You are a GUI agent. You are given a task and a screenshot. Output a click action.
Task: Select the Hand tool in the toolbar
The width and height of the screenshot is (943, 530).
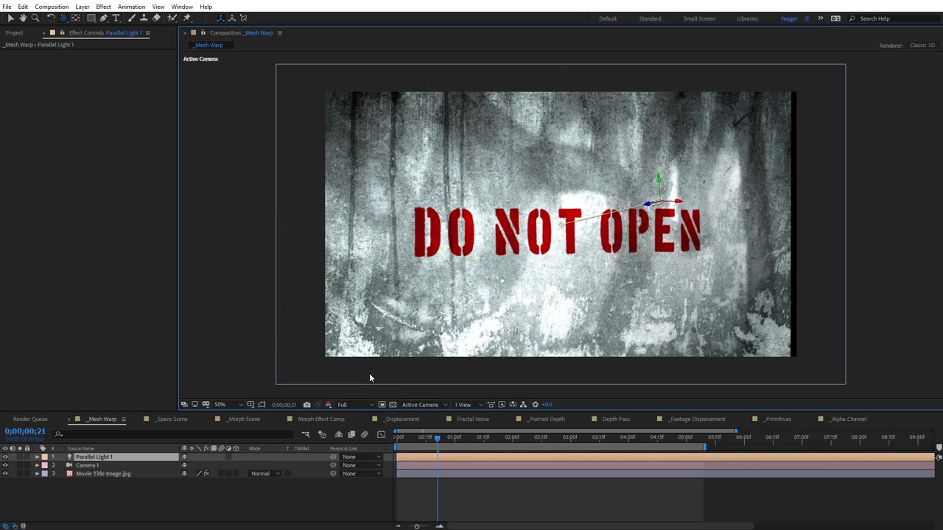[x=23, y=18]
